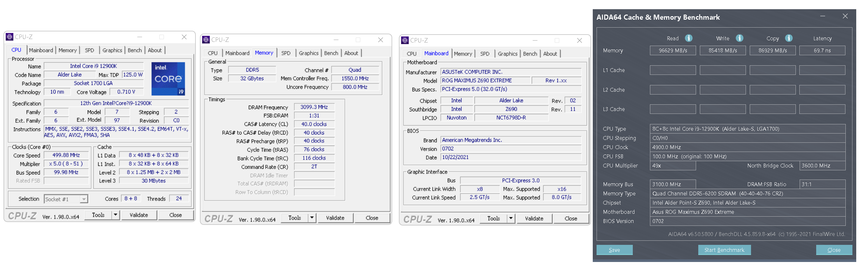This screenshot has height=268, width=861.
Task: Click the CPU-Z app icon in Memory window
Action: tap(206, 40)
